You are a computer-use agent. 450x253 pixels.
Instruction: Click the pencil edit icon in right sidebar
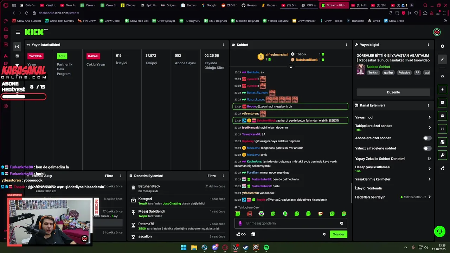pos(442,59)
